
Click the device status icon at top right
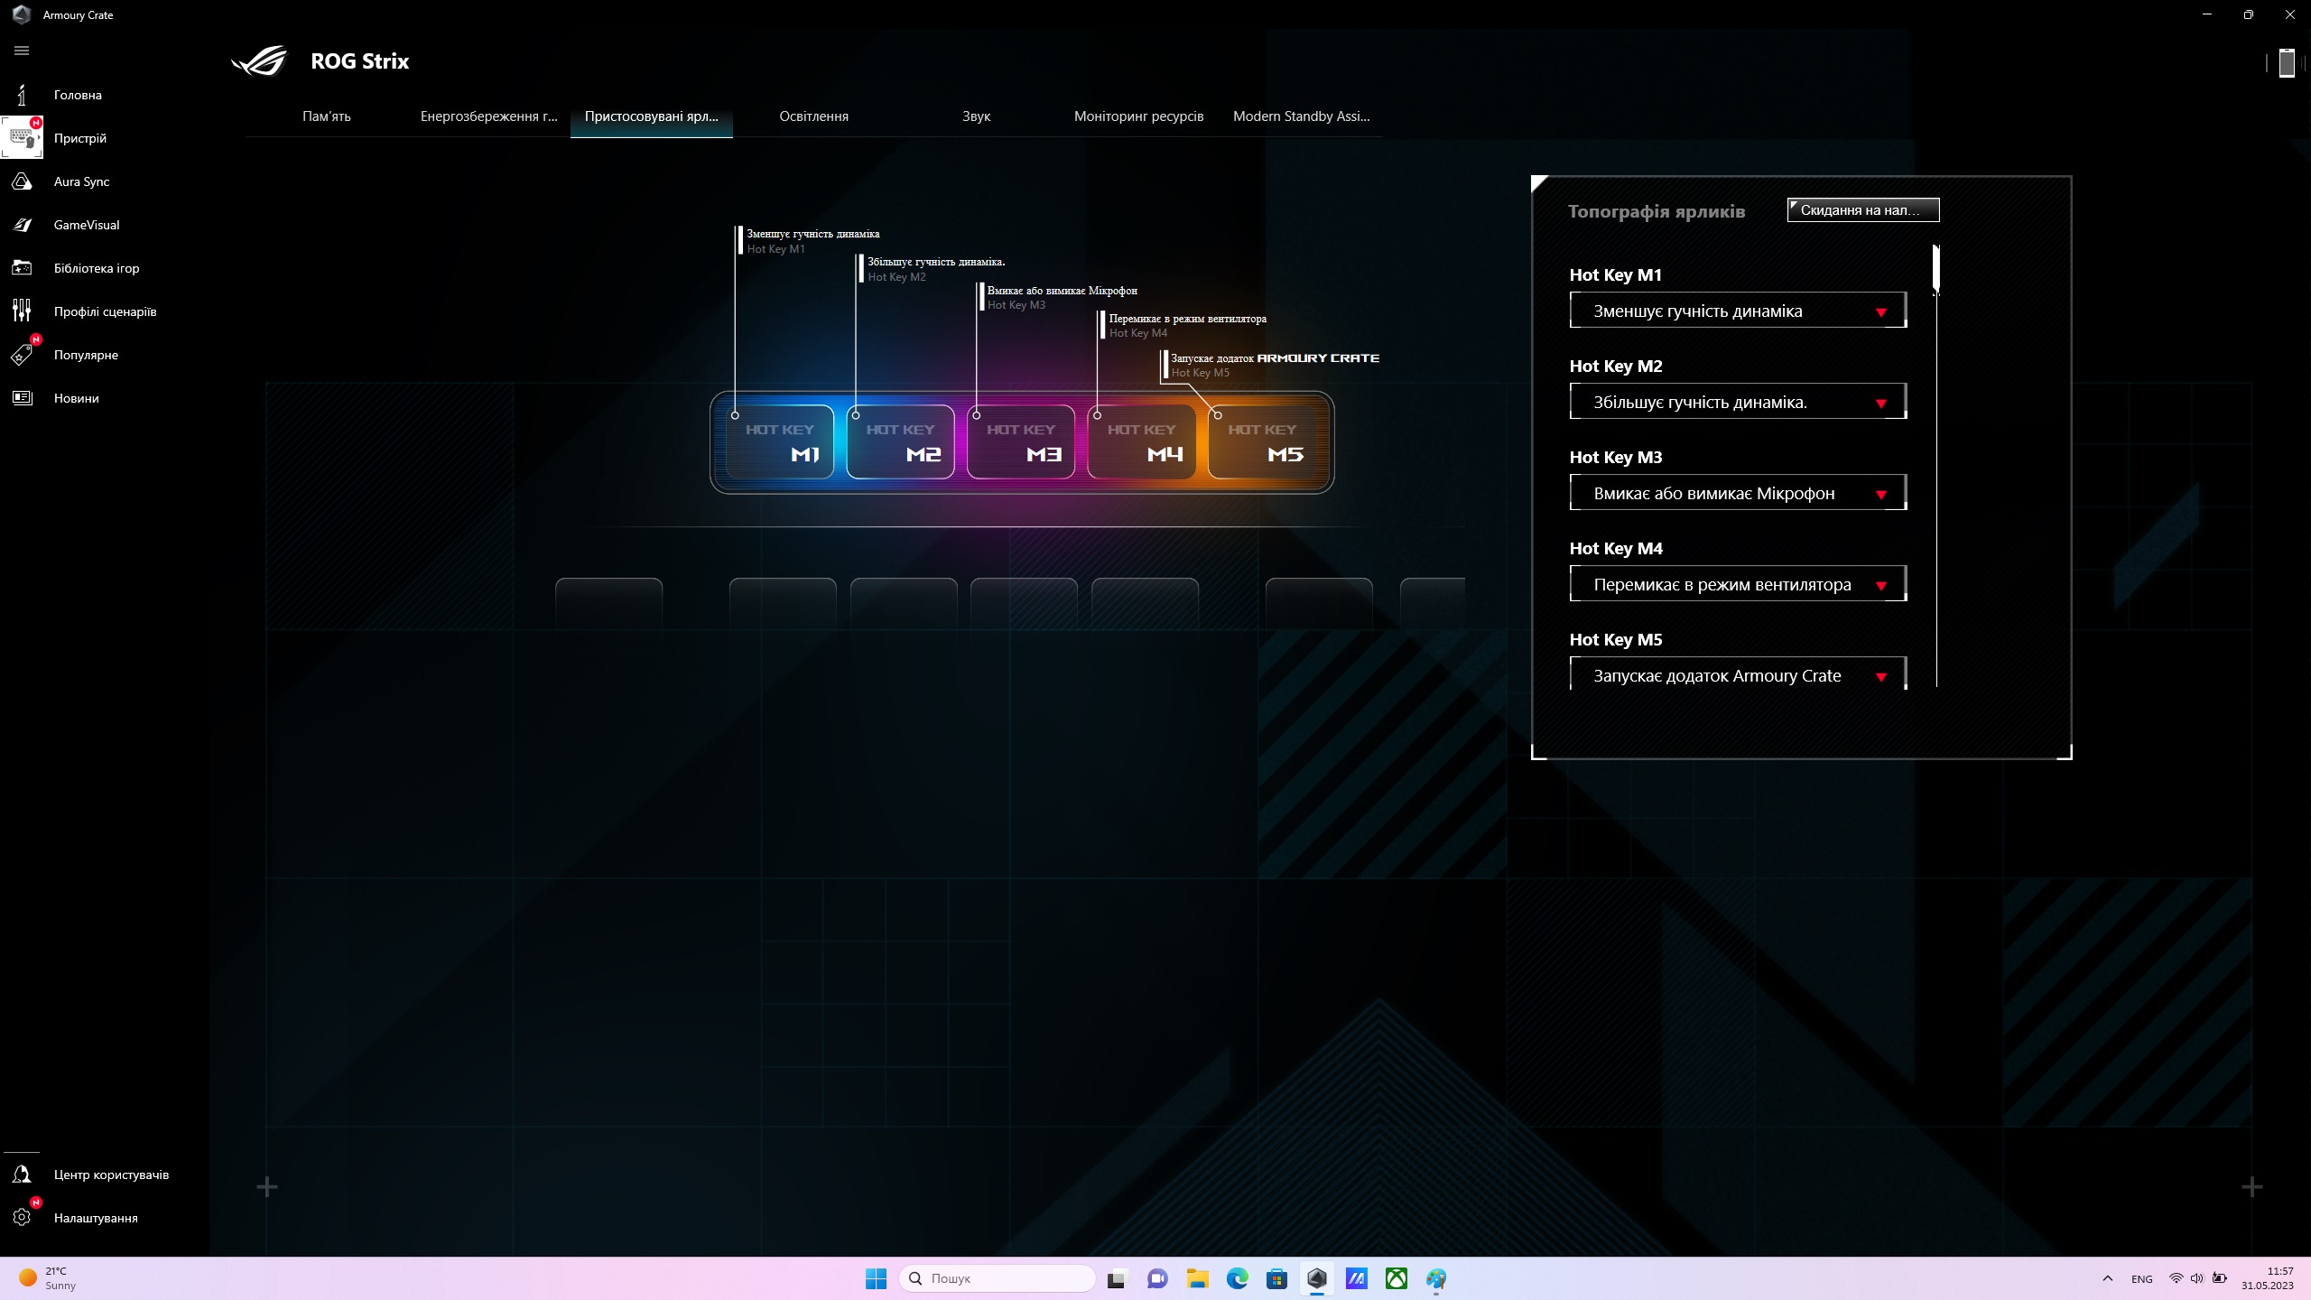click(2287, 62)
